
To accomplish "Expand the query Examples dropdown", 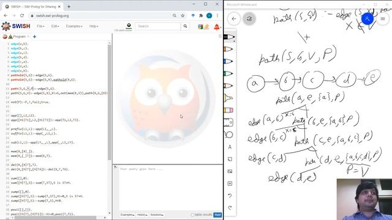I will tap(127, 215).
